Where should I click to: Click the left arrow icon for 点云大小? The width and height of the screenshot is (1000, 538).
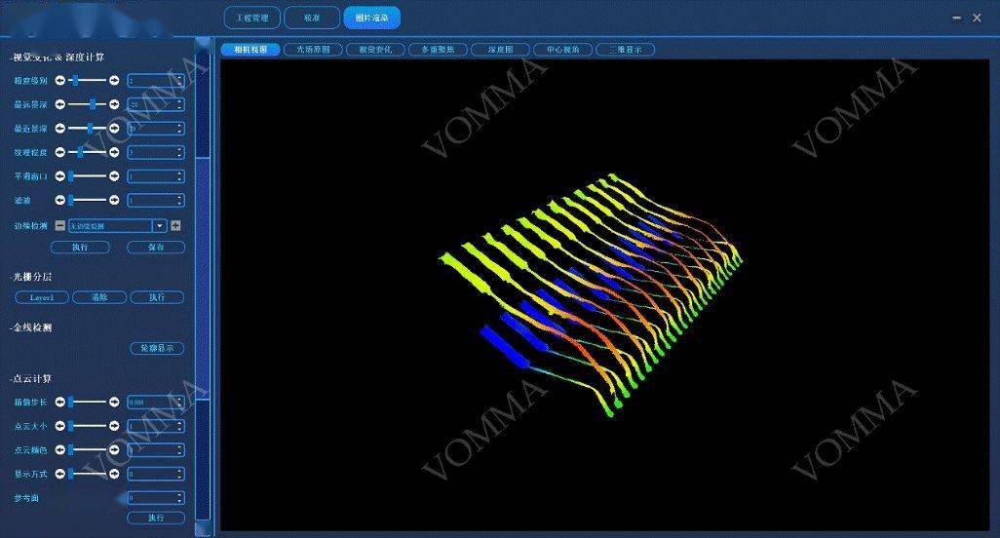click(59, 426)
